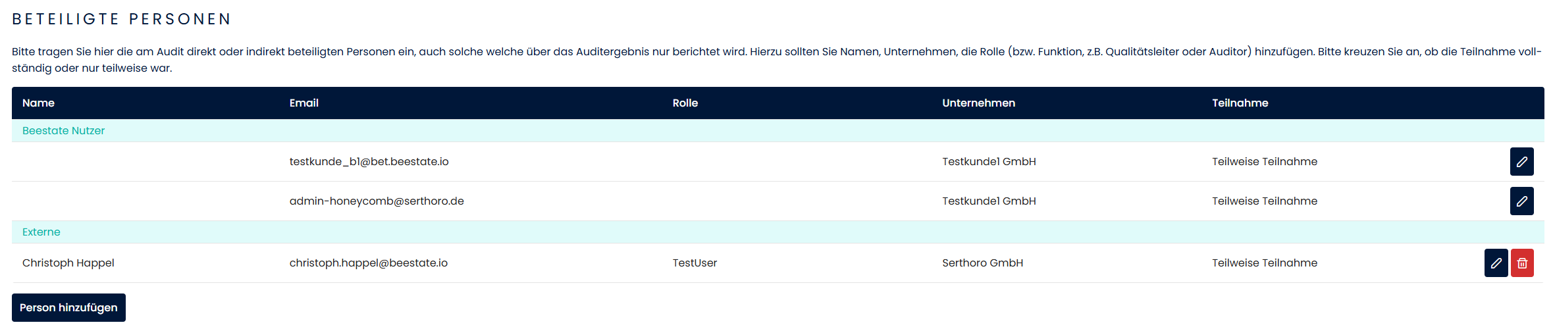Click the Unternehmen column header
The height and width of the screenshot is (331, 1553).
(978, 103)
